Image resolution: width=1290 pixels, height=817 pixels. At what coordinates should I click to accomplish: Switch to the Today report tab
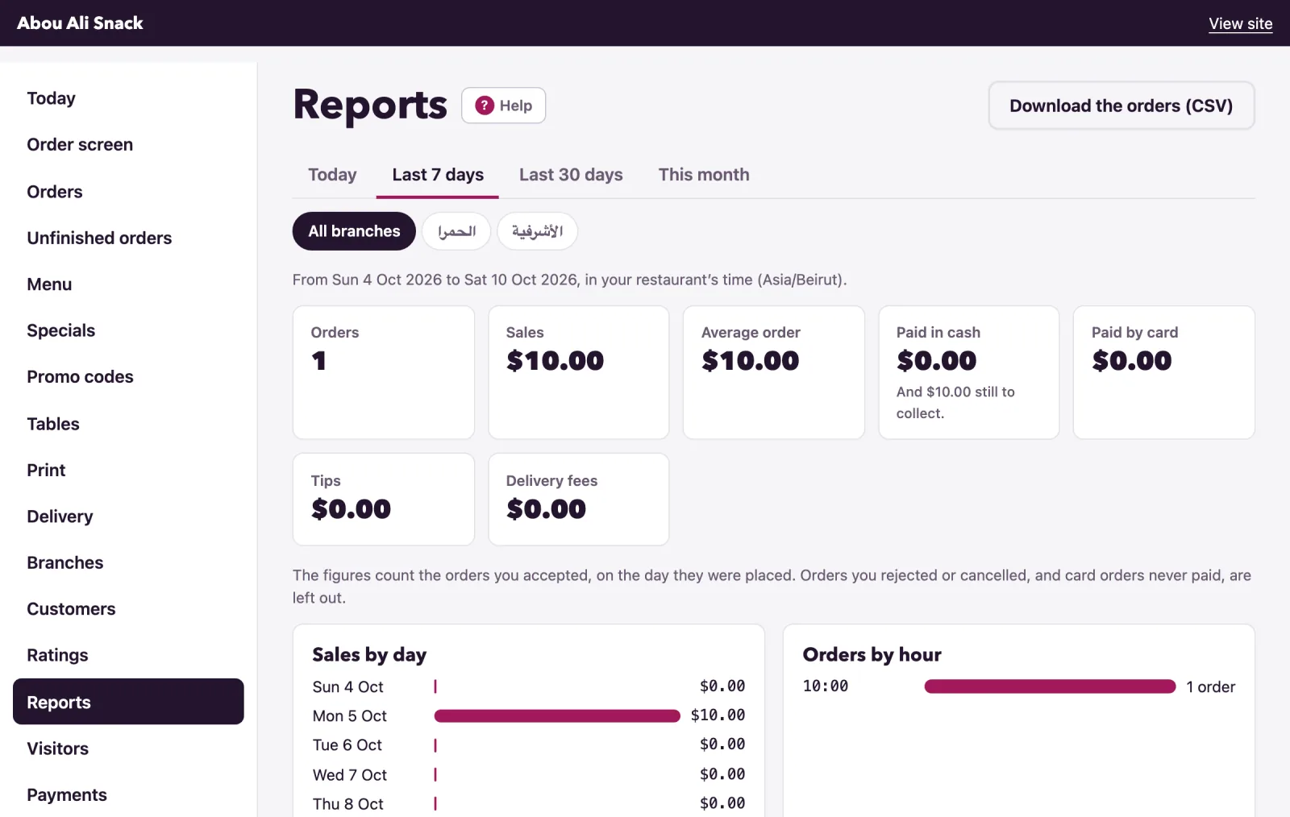[x=332, y=175]
